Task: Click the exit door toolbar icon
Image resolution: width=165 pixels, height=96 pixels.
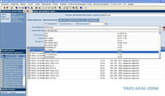Action: click(x=7, y=8)
